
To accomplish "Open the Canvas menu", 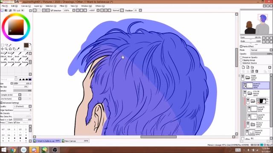I will pos(26,6).
